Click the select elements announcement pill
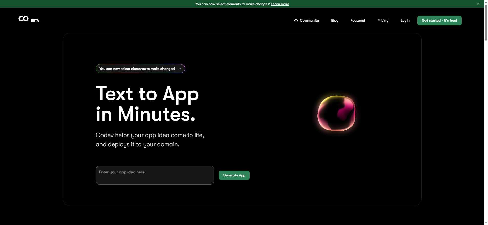 click(140, 69)
